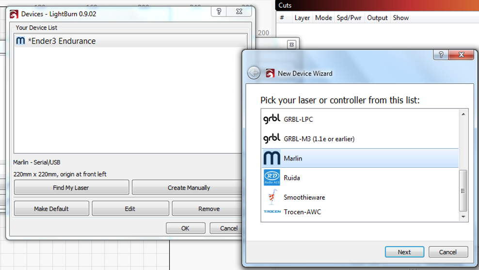Viewport: 479px width, 270px height.
Task: Click the grbl logo beside GRBL-M3
Action: click(x=271, y=139)
